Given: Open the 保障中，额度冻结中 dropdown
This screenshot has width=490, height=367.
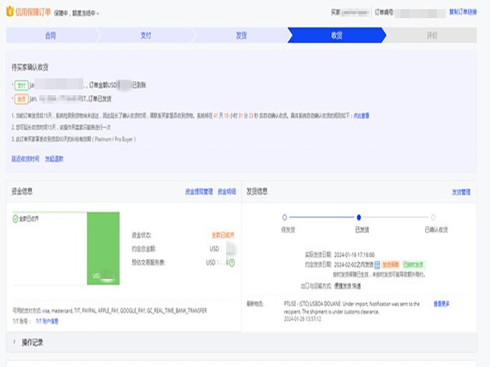Looking at the screenshot, I should tap(77, 13).
